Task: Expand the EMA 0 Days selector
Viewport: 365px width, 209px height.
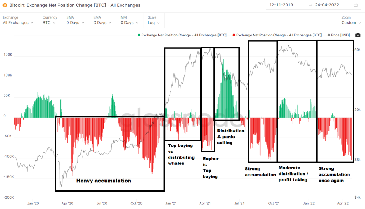Action: pyautogui.click(x=104, y=23)
